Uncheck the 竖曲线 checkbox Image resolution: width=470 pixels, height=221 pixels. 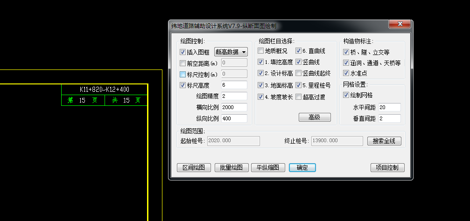point(298,62)
